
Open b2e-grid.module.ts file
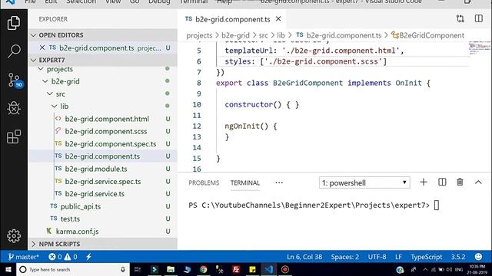[x=96, y=169]
